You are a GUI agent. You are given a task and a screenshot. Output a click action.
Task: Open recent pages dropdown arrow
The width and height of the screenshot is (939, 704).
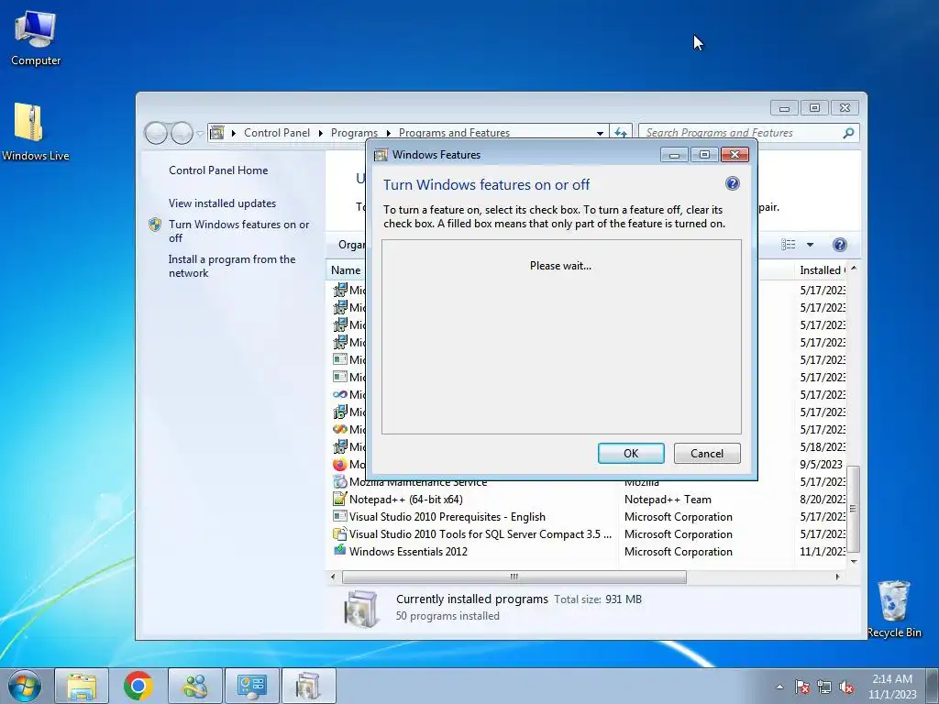(200, 134)
